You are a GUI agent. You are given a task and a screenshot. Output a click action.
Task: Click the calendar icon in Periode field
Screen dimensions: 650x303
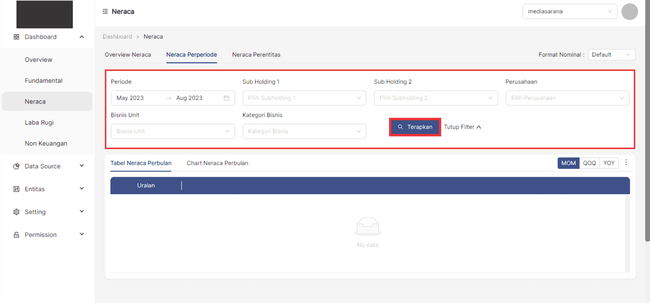(226, 98)
